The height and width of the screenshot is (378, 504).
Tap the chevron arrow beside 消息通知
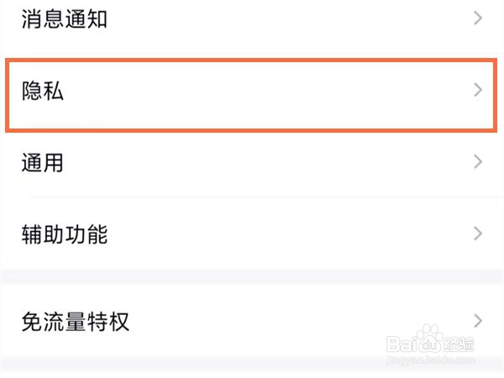[478, 18]
